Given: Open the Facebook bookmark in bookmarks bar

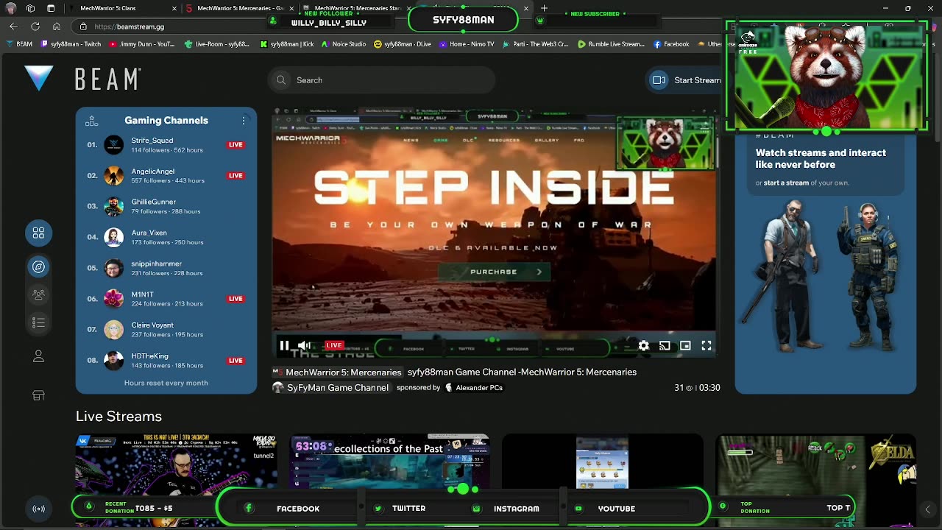Looking at the screenshot, I should [671, 44].
